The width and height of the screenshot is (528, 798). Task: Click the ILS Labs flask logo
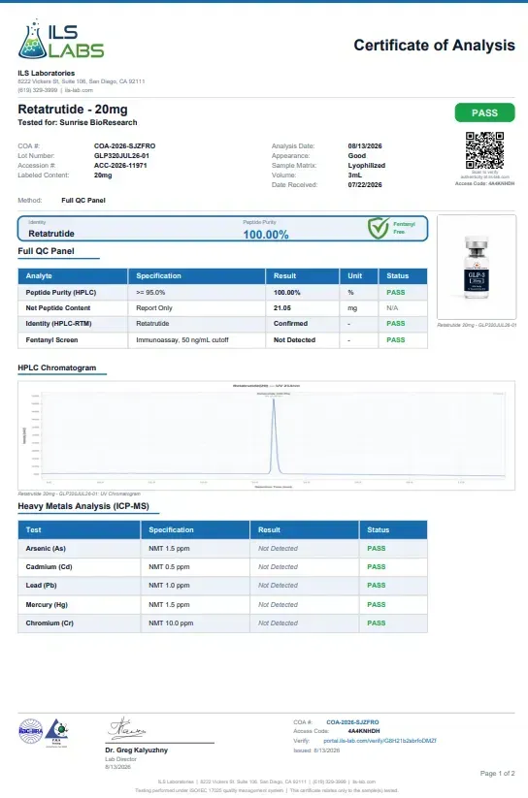click(x=32, y=40)
